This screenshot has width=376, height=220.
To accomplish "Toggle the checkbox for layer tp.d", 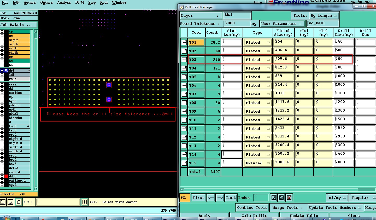I will pyautogui.click(x=2, y=185).
